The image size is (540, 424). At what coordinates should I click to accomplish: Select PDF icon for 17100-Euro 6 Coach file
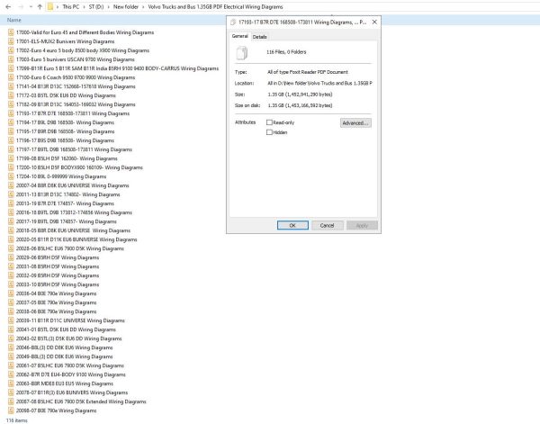pos(11,77)
